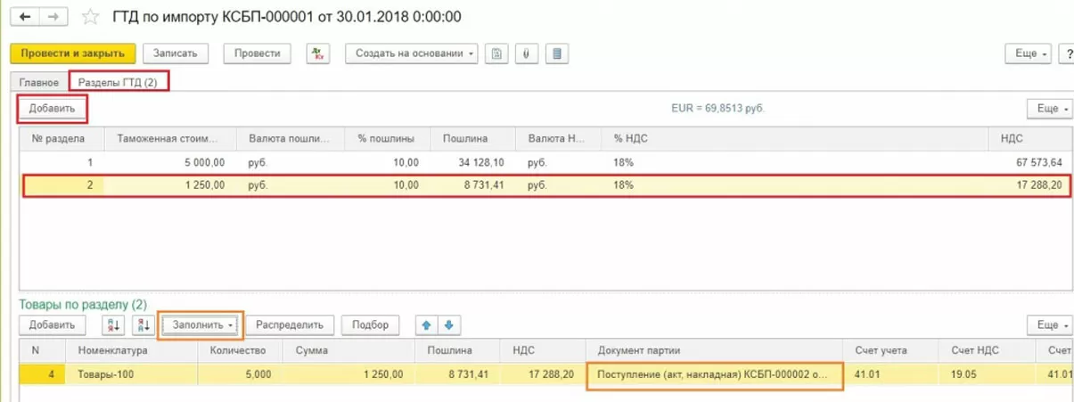
Task: Go back with the left arrow icon
Action: [x=25, y=17]
